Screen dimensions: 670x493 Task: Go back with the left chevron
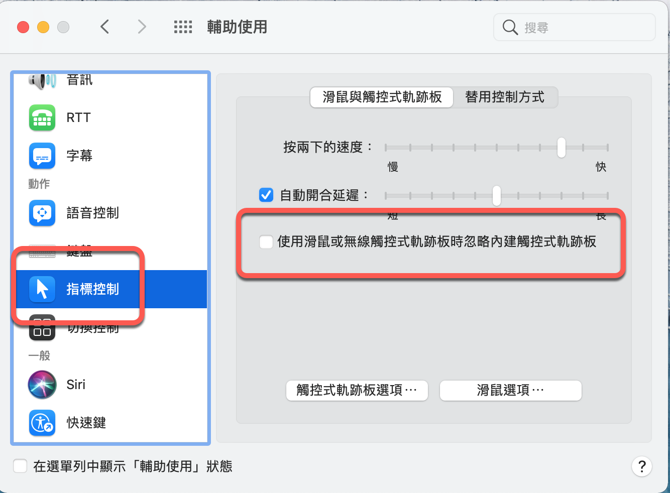[x=104, y=27]
